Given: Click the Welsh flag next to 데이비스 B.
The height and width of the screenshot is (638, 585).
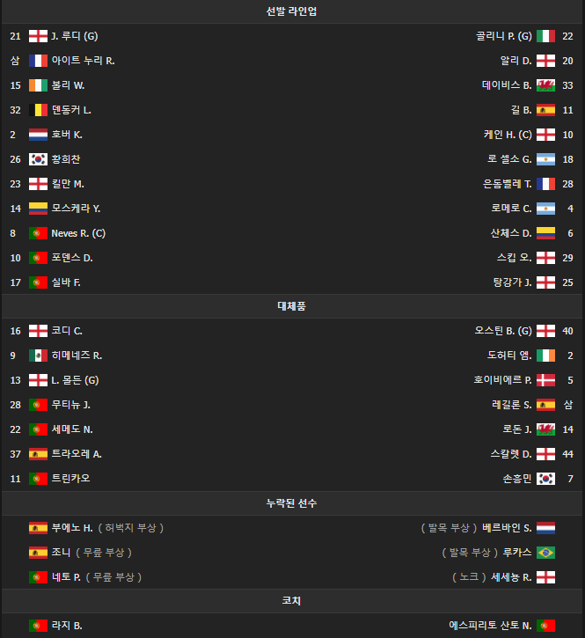Looking at the screenshot, I should [545, 85].
